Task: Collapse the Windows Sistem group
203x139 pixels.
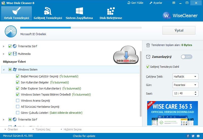Action: [x=4, y=69]
